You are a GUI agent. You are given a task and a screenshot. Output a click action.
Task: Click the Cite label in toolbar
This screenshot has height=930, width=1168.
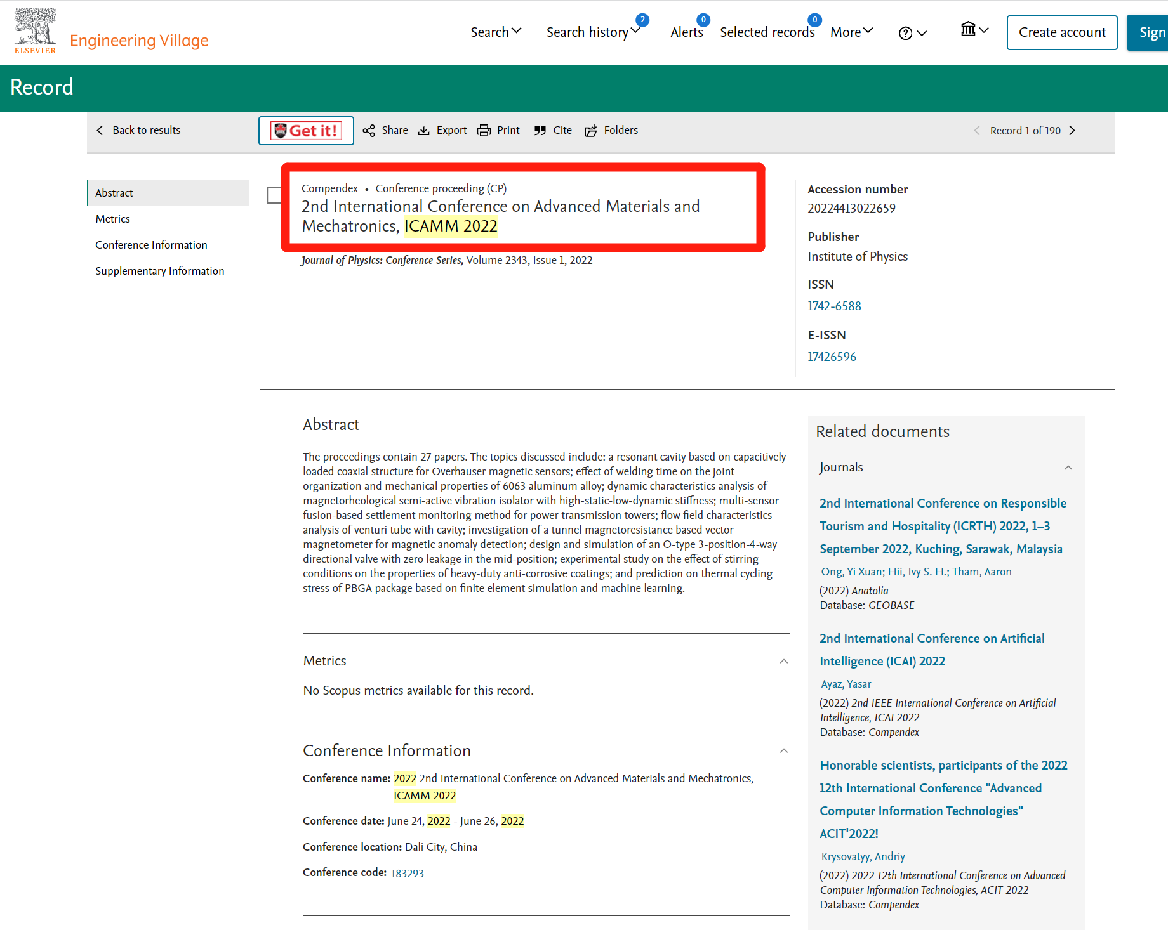coord(562,130)
